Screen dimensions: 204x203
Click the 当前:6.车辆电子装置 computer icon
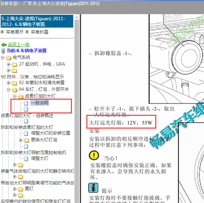(3, 51)
